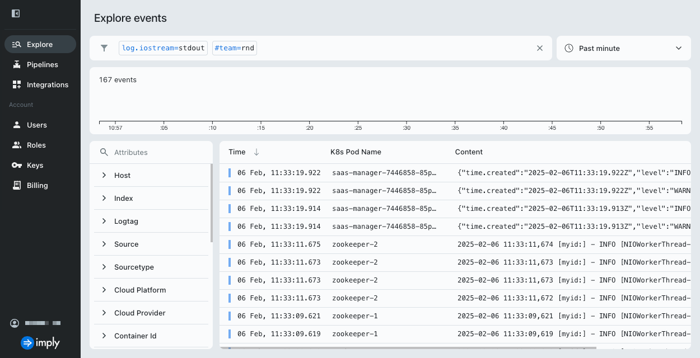Click the magnifier icon beside Attributes

click(x=104, y=152)
